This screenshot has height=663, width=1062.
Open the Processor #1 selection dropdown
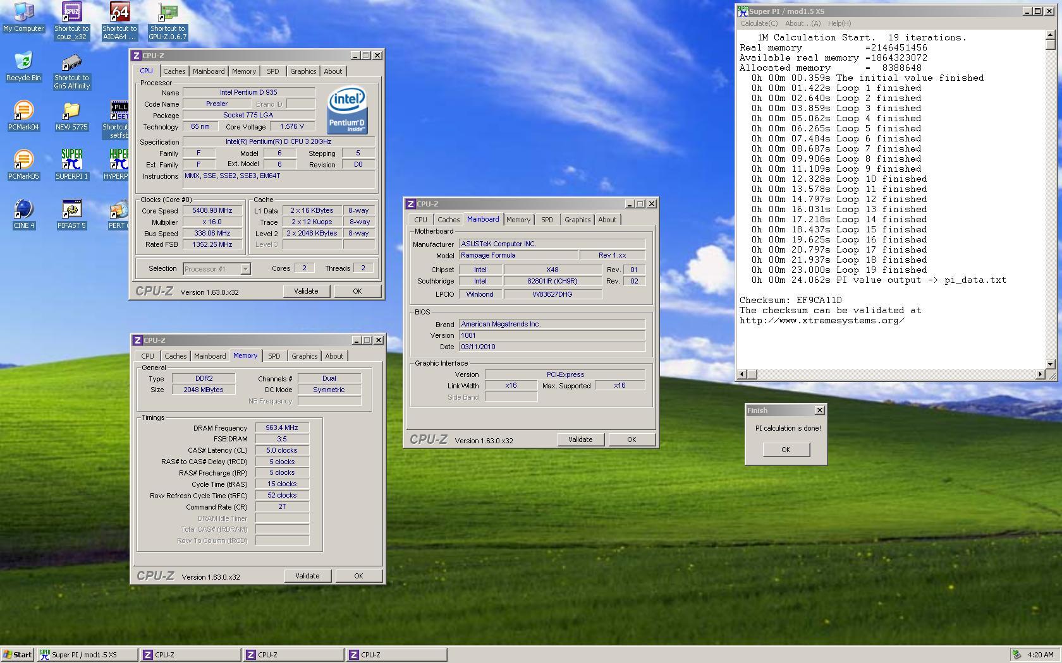245,269
